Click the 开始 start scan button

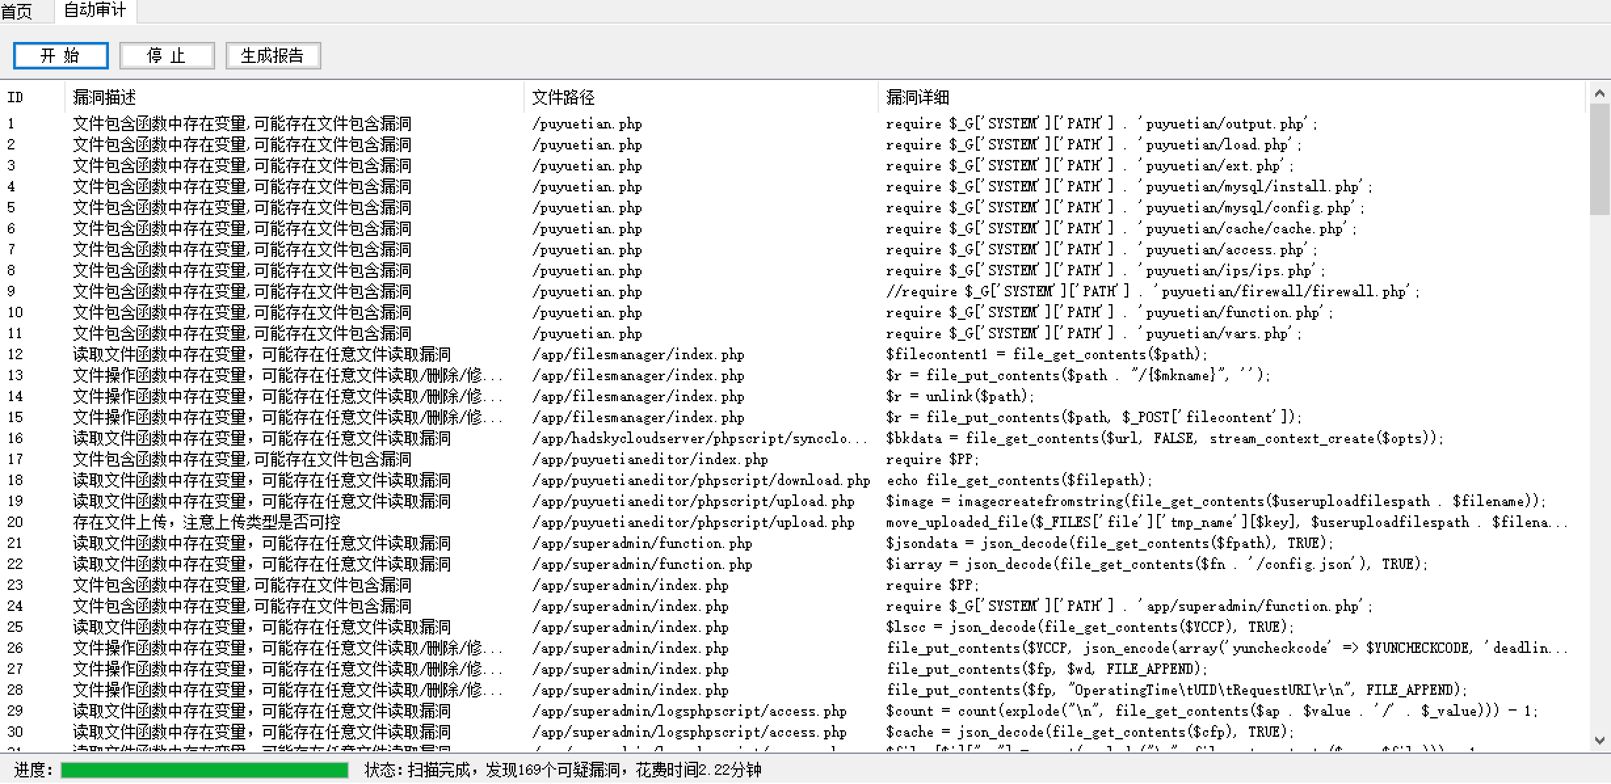(60, 56)
